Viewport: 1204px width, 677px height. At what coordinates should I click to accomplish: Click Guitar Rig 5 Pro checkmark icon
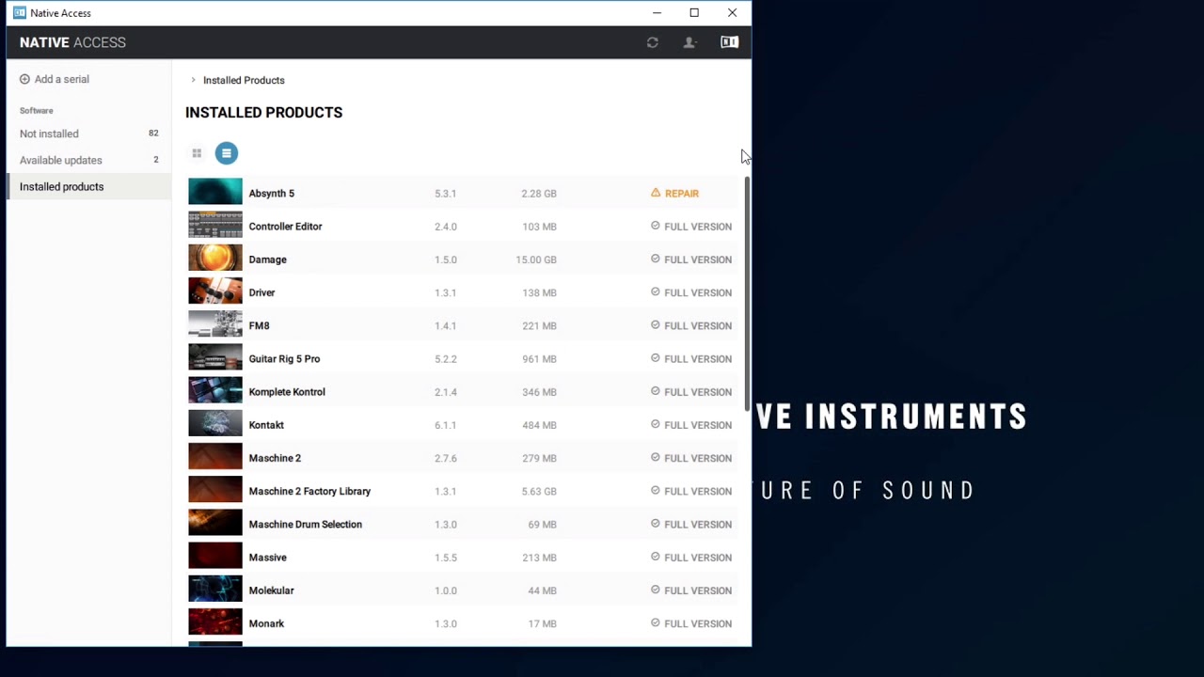click(x=656, y=358)
